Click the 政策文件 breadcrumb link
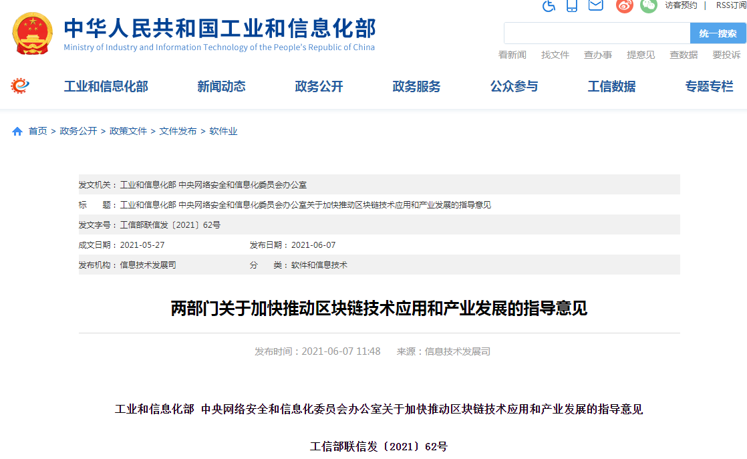 click(128, 132)
